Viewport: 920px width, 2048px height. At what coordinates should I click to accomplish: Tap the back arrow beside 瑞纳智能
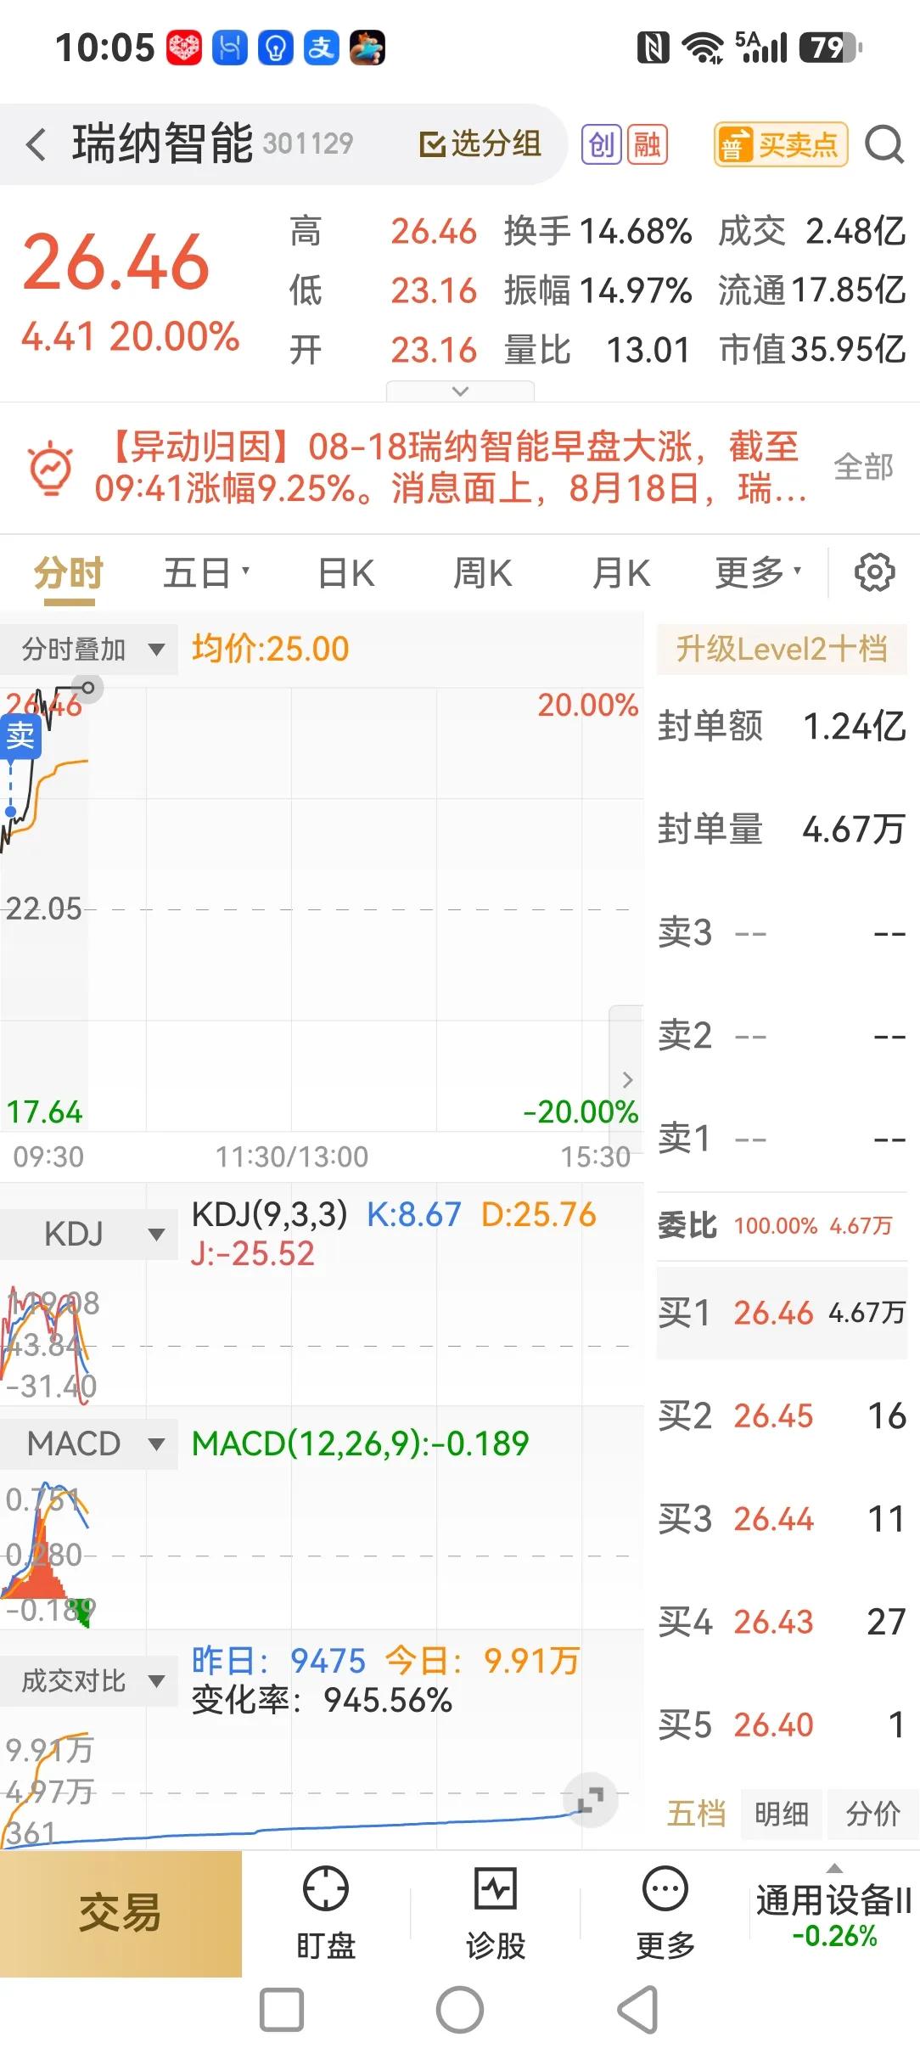[36, 144]
